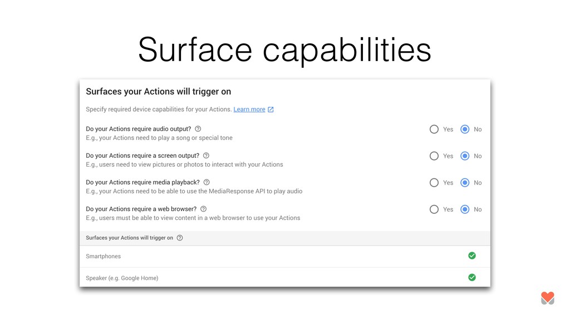Click help icon beside media playback question
Image resolution: width=570 pixels, height=320 pixels.
coord(207,182)
